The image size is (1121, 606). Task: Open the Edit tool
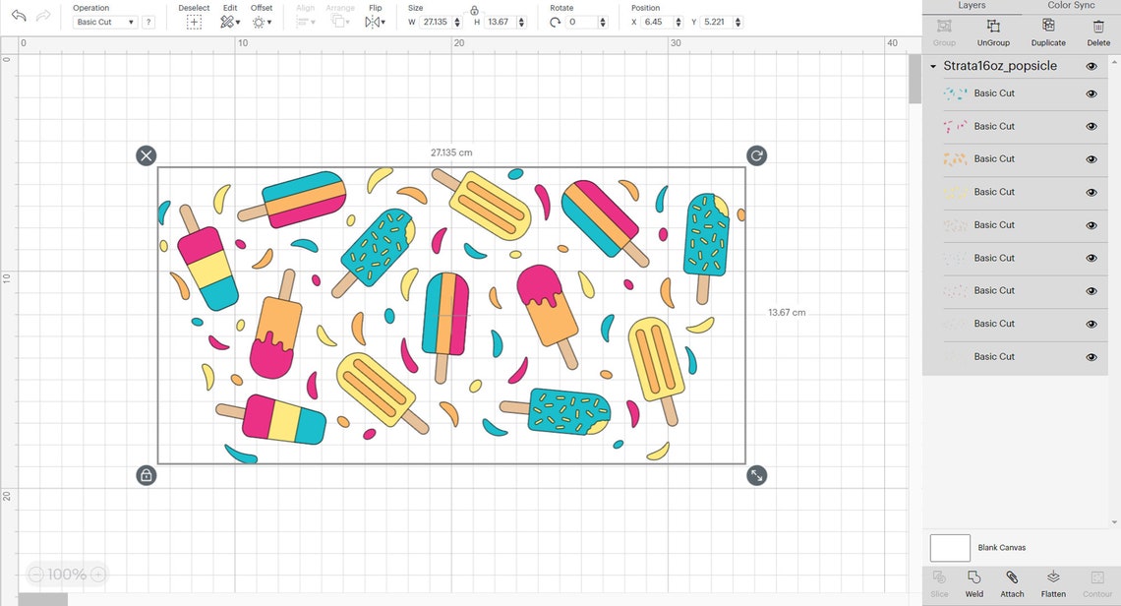coord(226,21)
